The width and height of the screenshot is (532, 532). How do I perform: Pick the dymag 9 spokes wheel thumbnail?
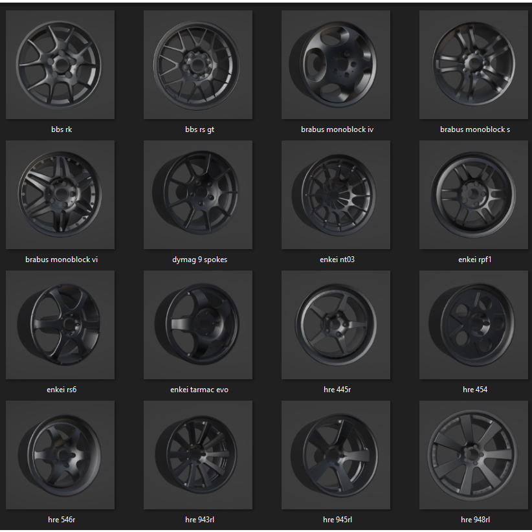coord(198,195)
